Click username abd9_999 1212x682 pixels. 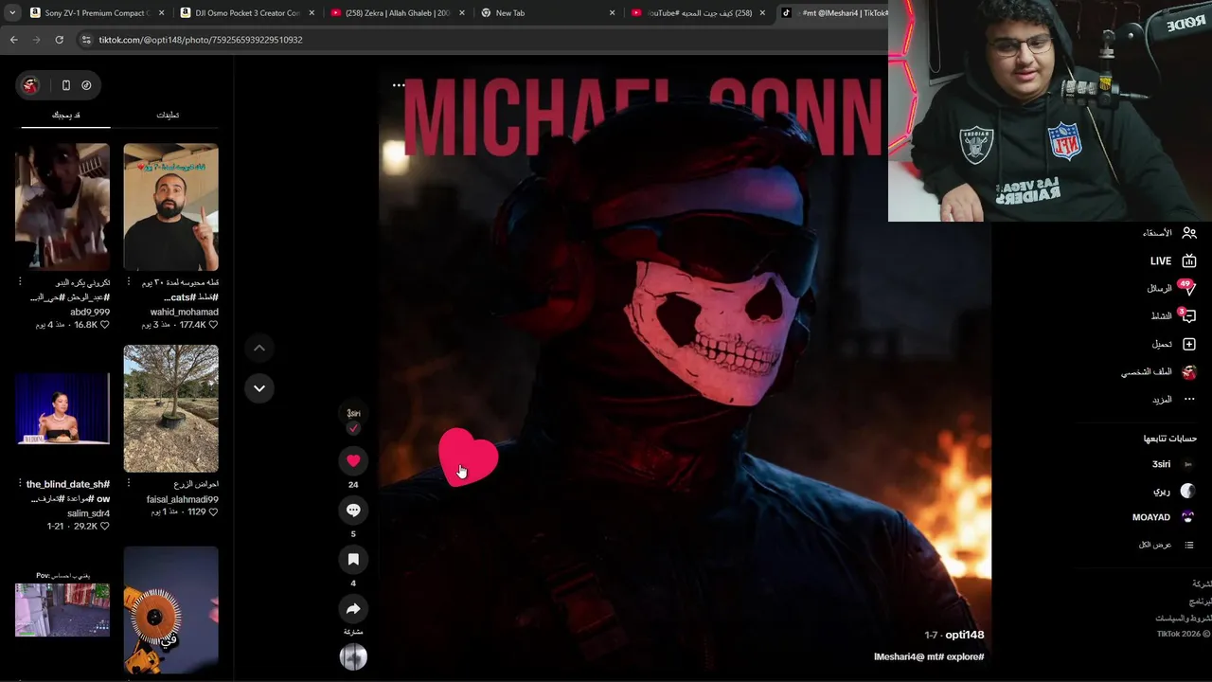tap(90, 312)
